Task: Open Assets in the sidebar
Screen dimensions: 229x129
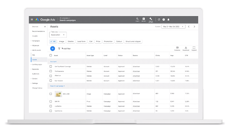Action: (x=35, y=60)
